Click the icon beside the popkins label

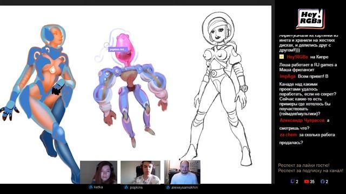click(126, 188)
